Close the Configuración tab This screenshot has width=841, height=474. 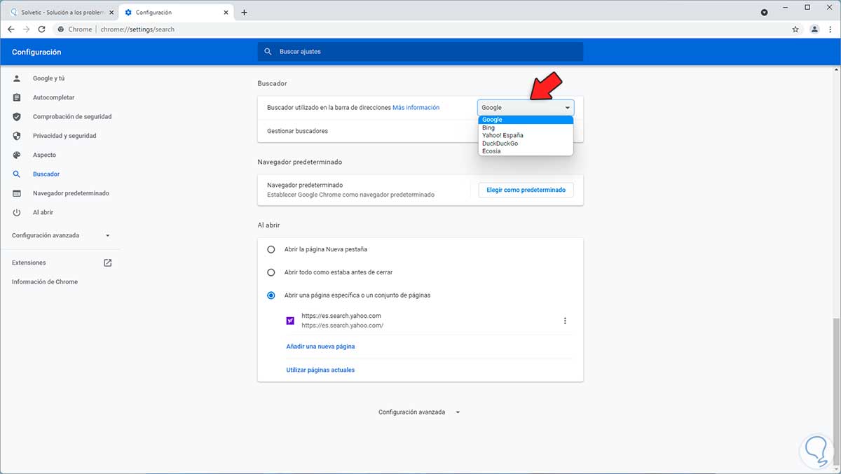click(x=225, y=13)
